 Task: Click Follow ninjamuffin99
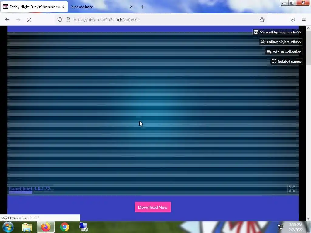coord(281,42)
